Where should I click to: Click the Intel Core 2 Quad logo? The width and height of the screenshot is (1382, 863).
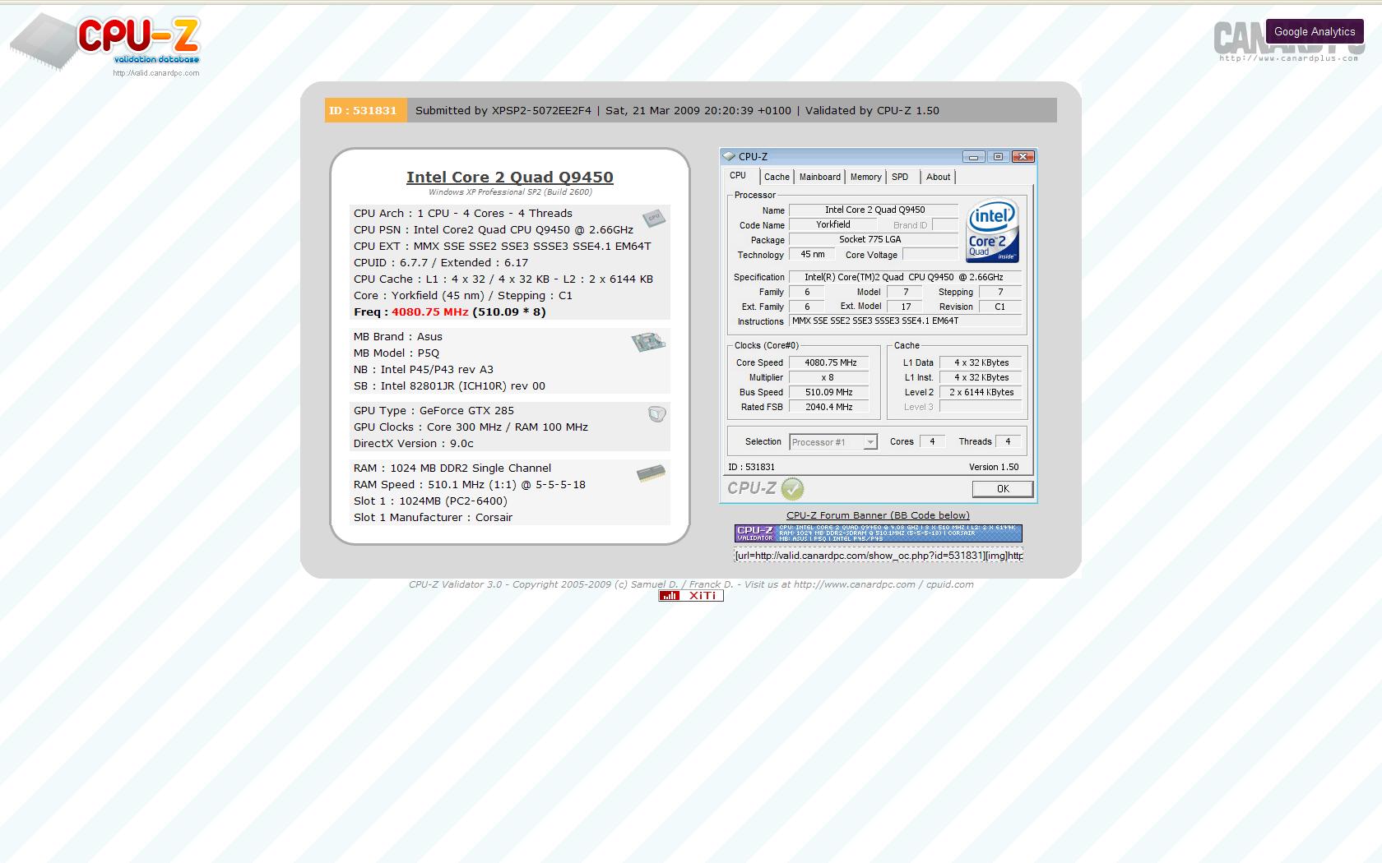(993, 232)
